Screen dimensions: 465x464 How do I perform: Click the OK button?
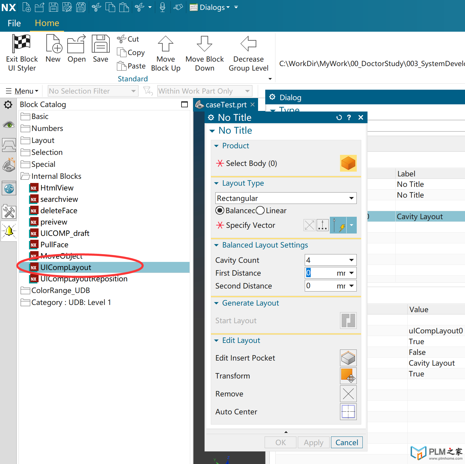pos(280,442)
